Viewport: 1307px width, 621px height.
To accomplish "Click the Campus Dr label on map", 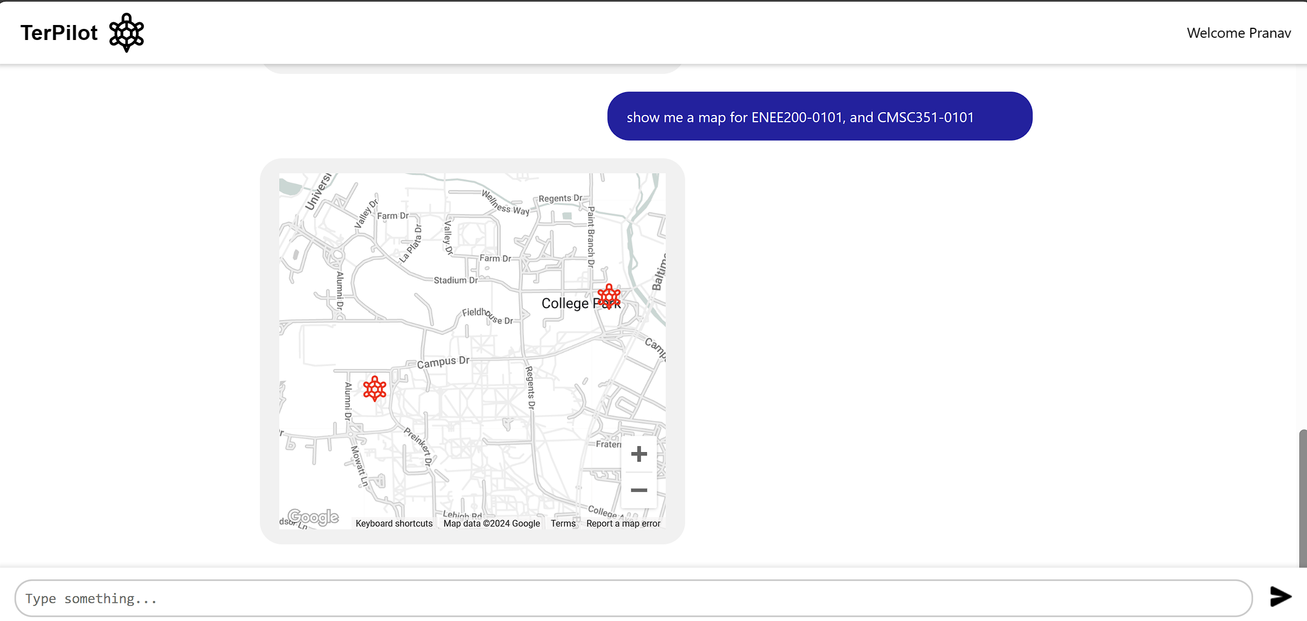I will click(x=443, y=362).
